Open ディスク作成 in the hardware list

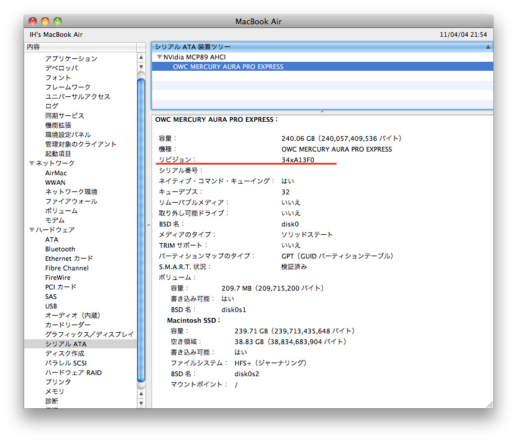65,354
